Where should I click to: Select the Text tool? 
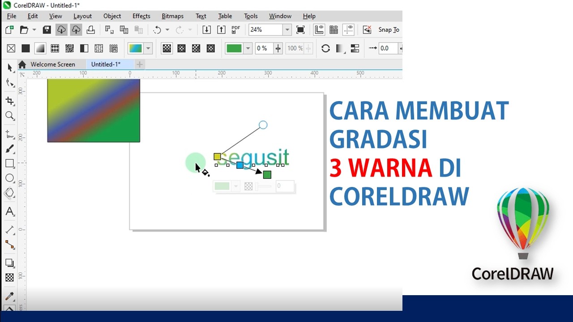tap(10, 212)
